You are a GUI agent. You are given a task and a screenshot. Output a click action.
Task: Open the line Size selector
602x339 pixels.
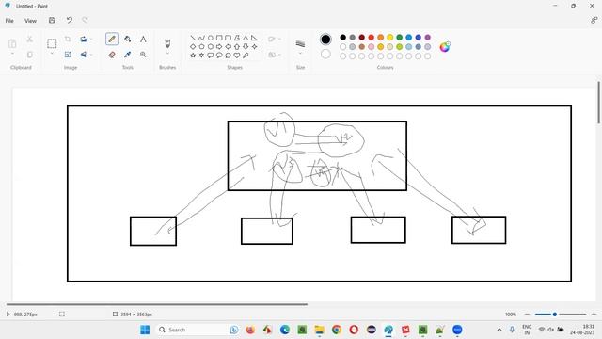tap(300, 44)
